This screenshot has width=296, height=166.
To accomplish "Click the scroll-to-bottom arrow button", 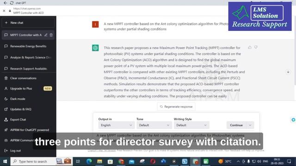I will [x=288, y=72].
